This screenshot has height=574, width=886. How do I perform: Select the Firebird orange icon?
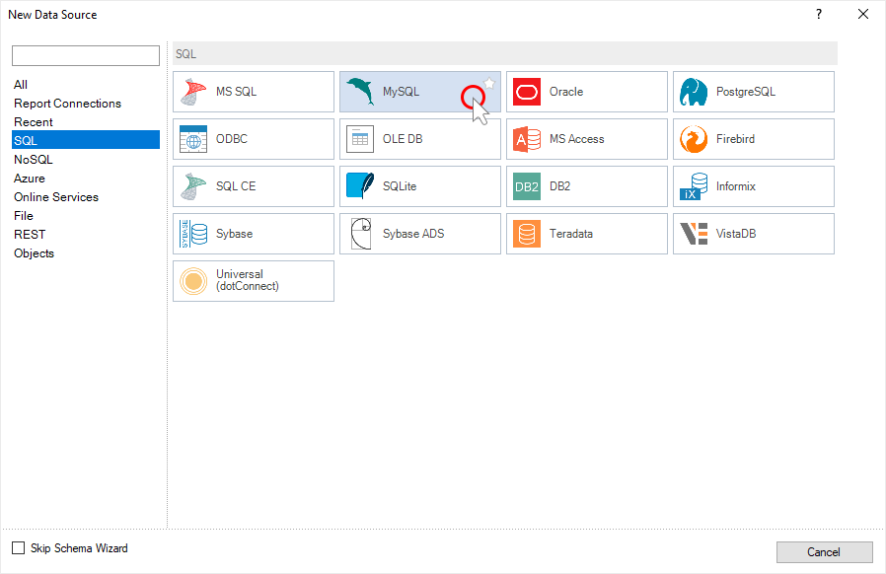pyautogui.click(x=694, y=139)
